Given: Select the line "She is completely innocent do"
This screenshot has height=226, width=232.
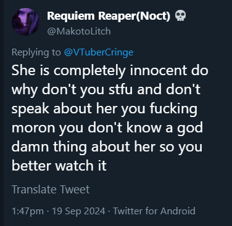Looking at the screenshot, I should point(110,70).
